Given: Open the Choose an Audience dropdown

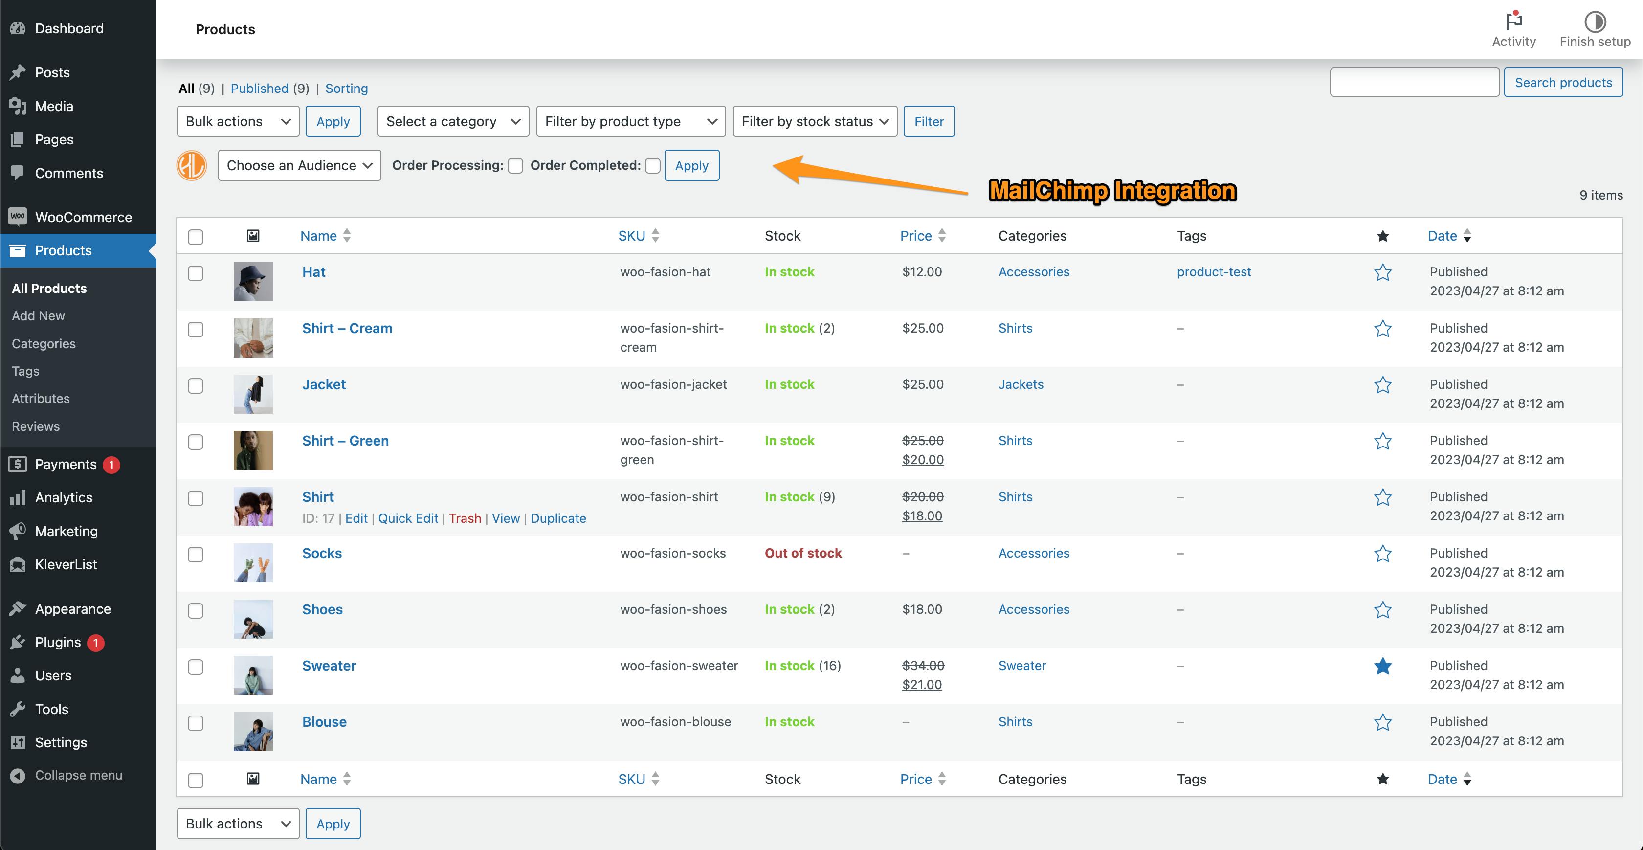Looking at the screenshot, I should click(299, 165).
